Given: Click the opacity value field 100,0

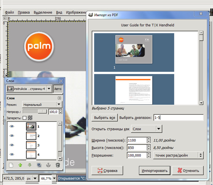Looking at the screenshot, I should point(54,112).
